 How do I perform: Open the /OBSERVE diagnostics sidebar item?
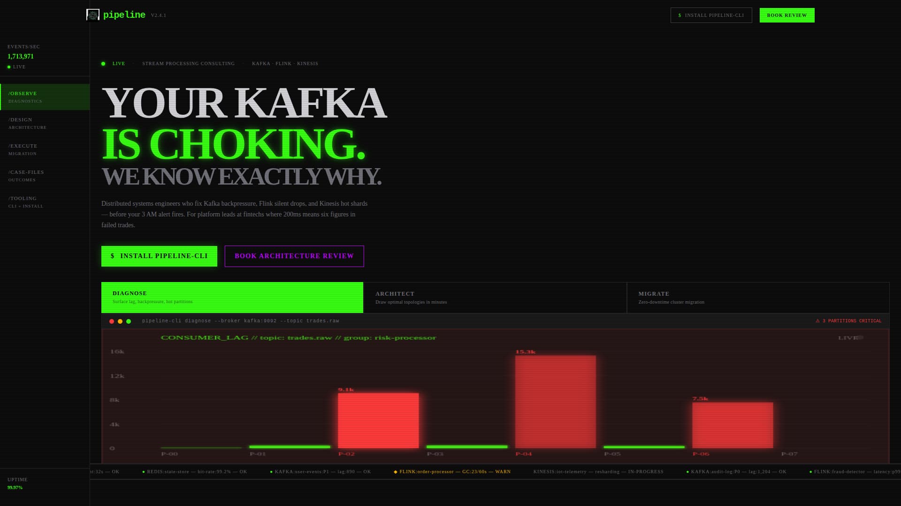pos(45,97)
